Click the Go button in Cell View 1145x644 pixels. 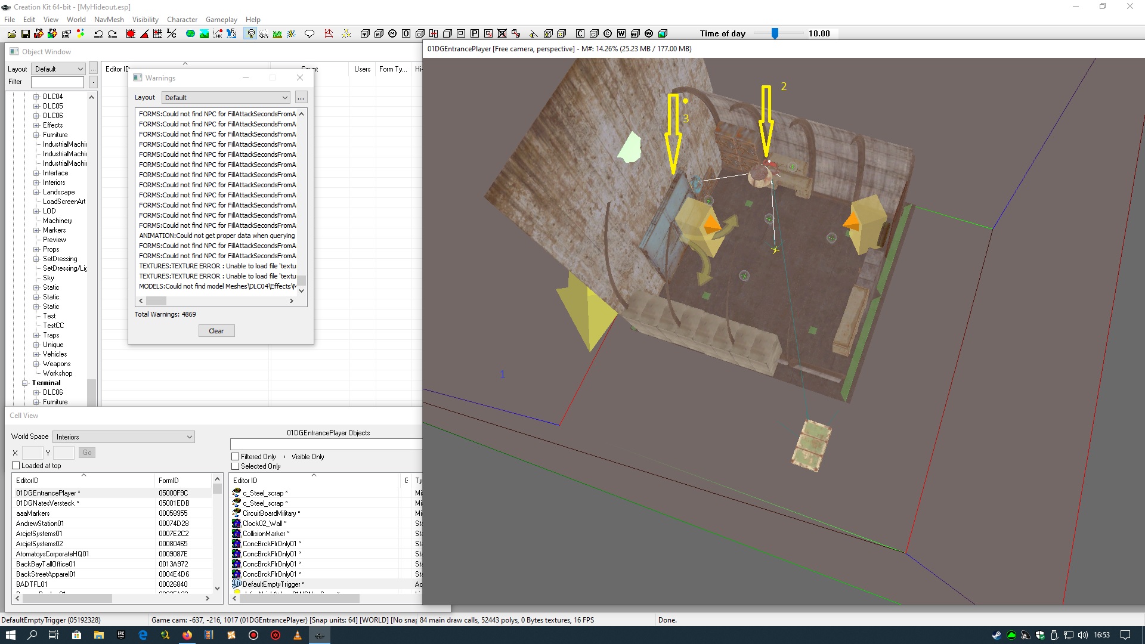[x=87, y=453]
